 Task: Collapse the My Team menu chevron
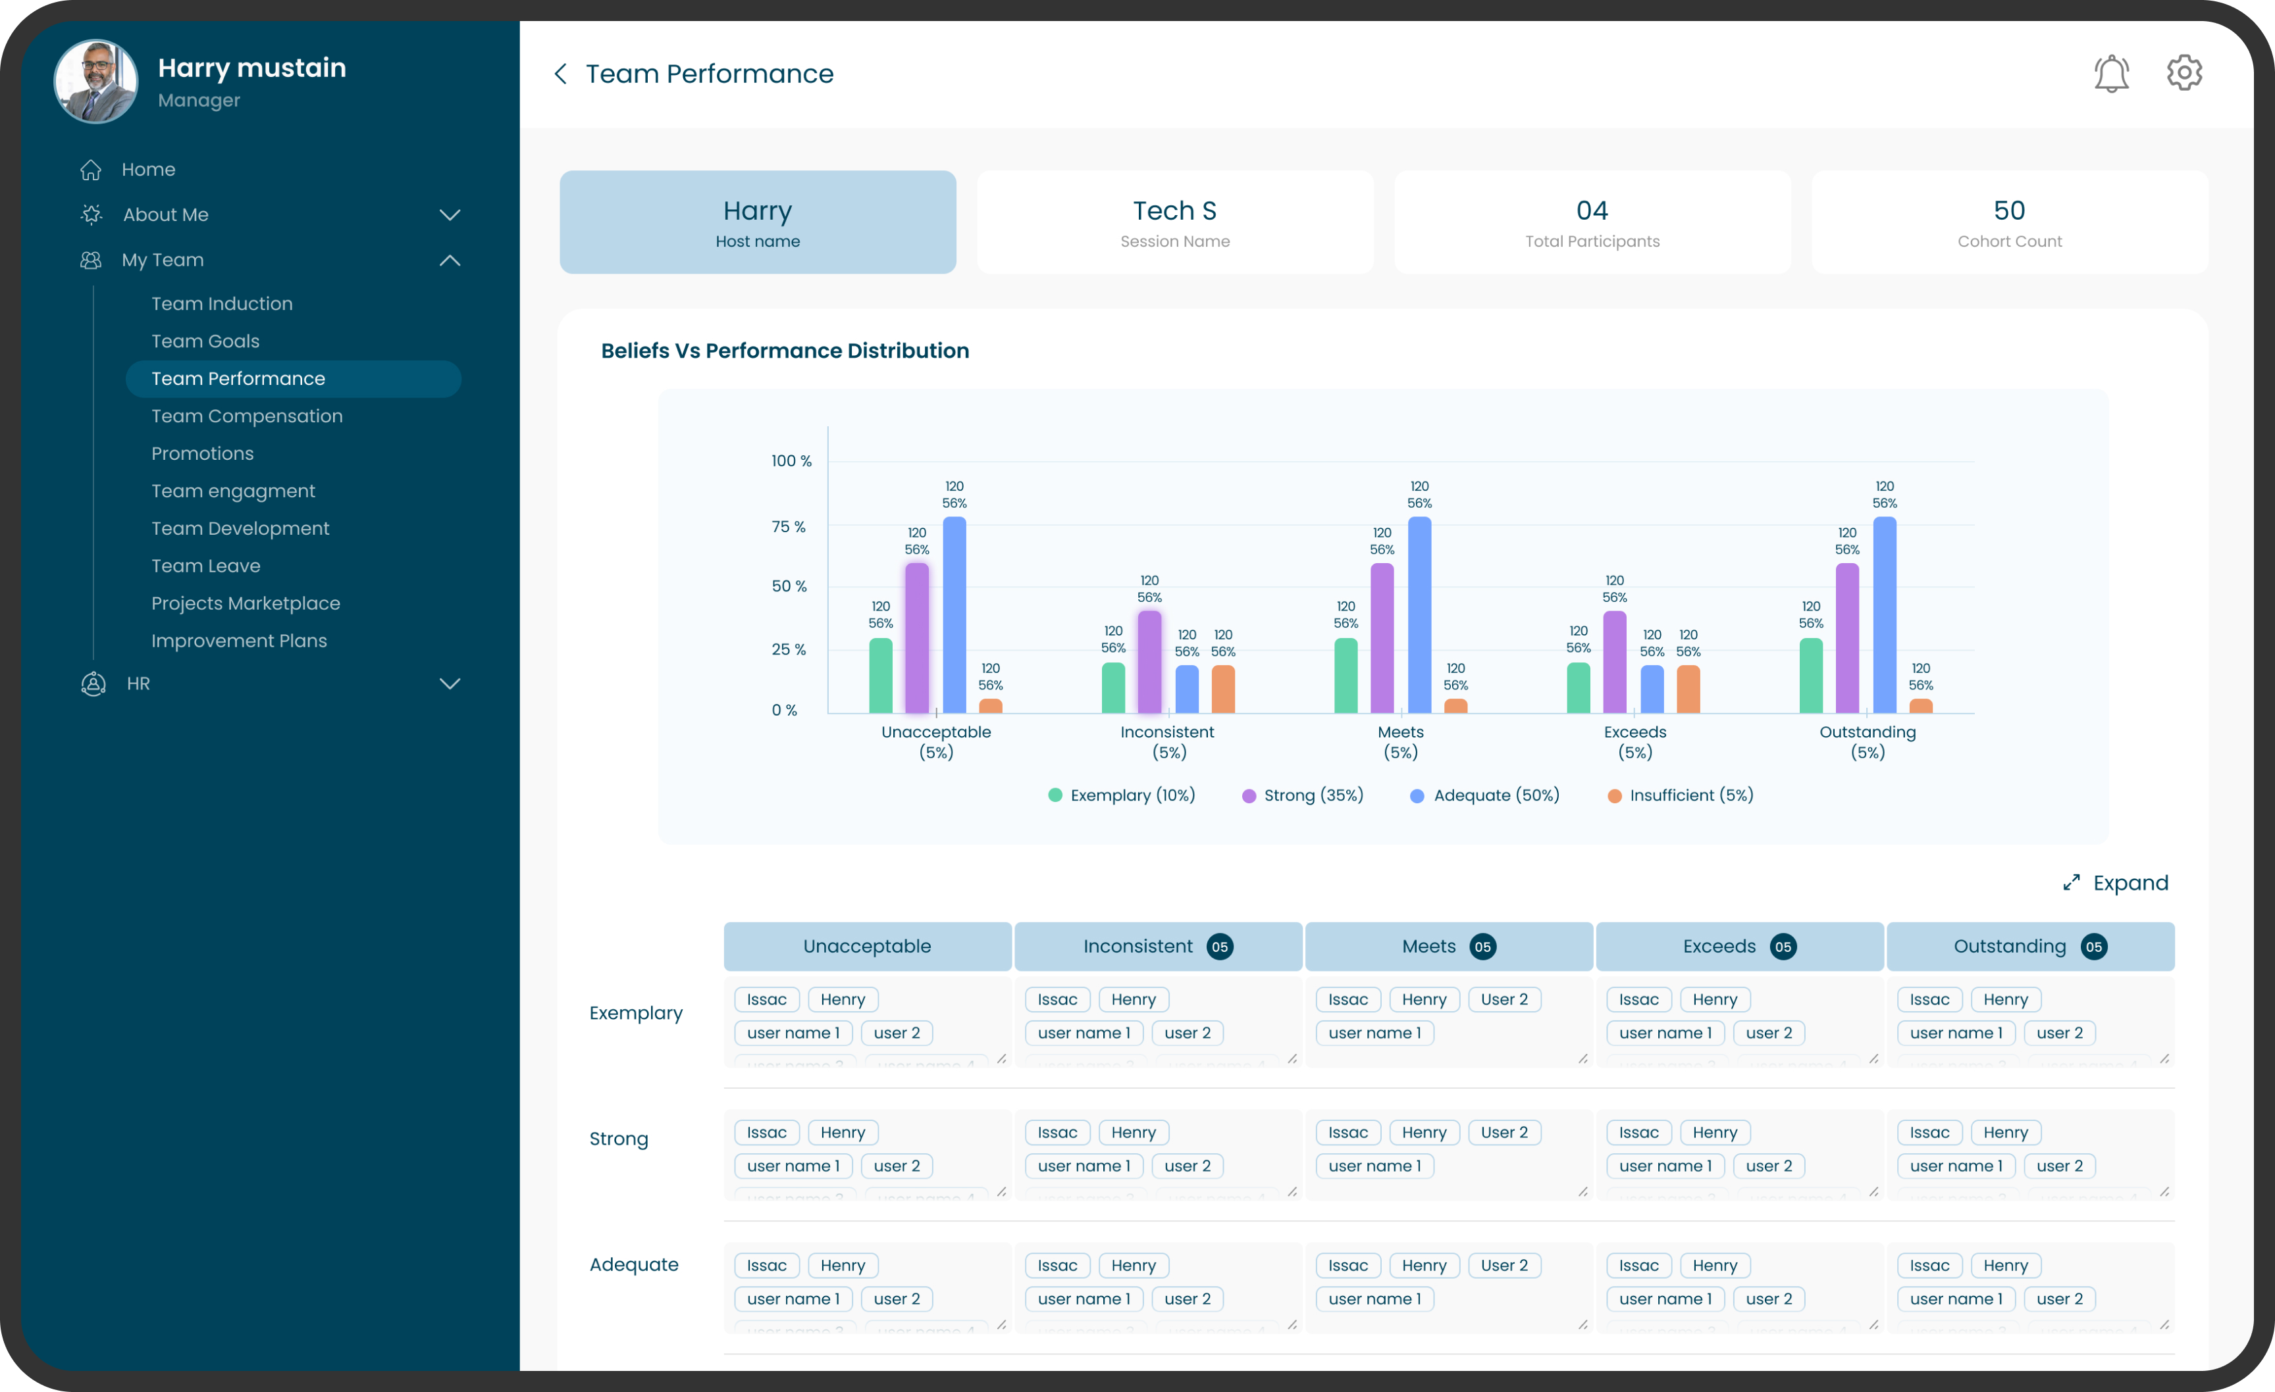(x=450, y=260)
